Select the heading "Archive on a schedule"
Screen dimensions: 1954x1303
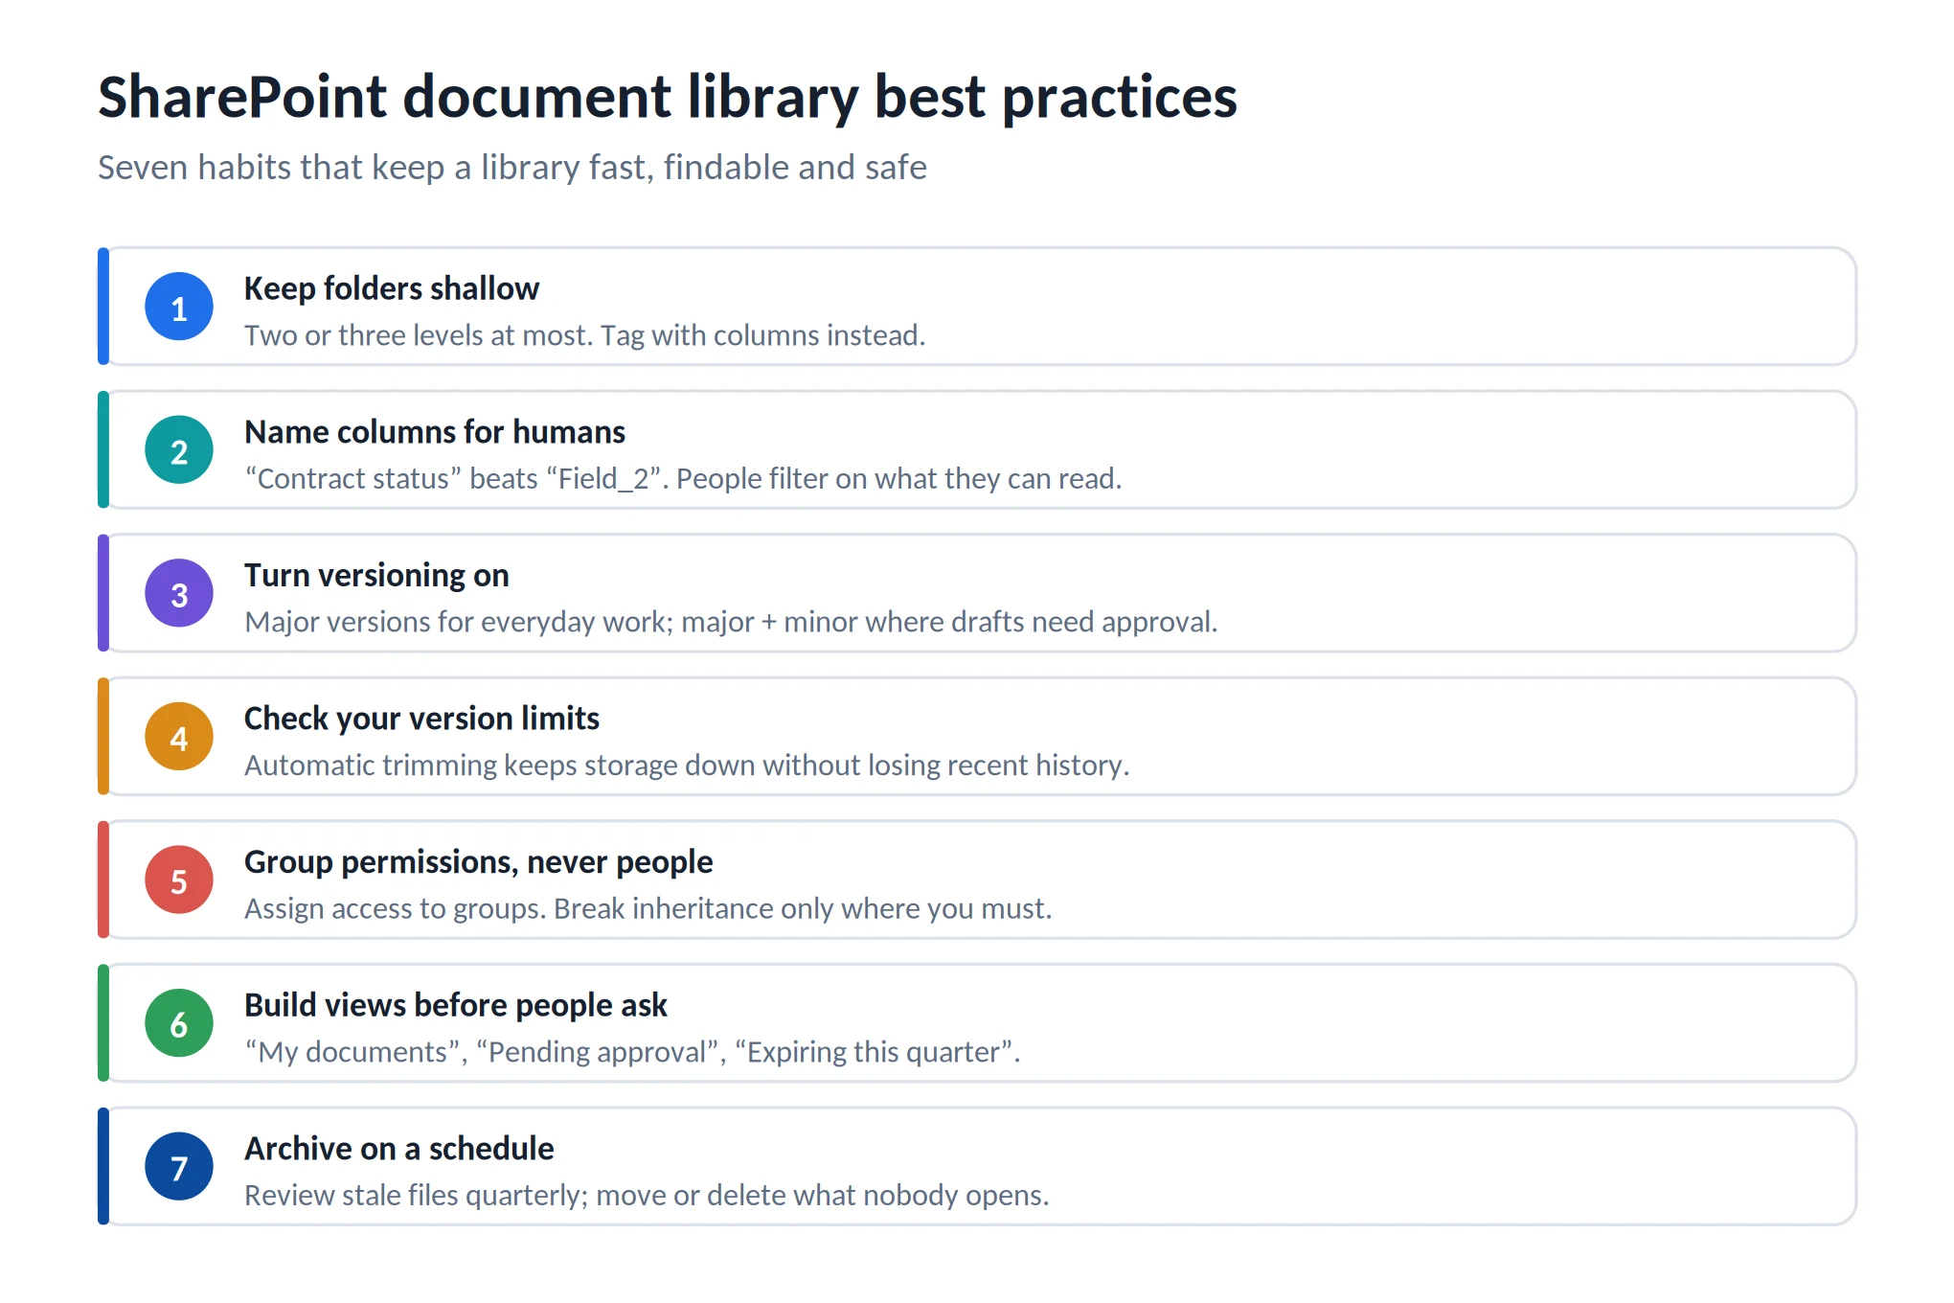click(x=399, y=1149)
